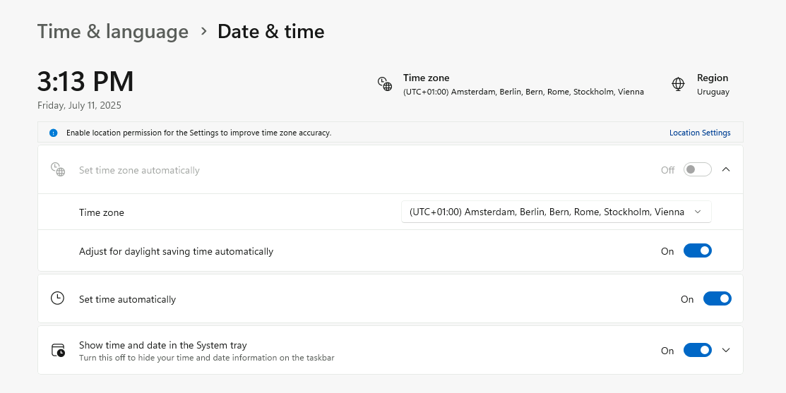
Task: Click the clock icon beside Set time automatically
Action: [57, 298]
